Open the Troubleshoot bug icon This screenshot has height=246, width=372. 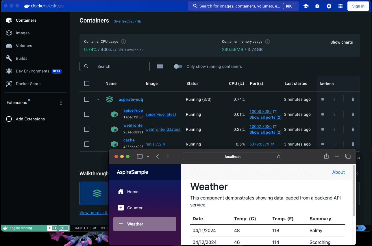[x=317, y=6]
